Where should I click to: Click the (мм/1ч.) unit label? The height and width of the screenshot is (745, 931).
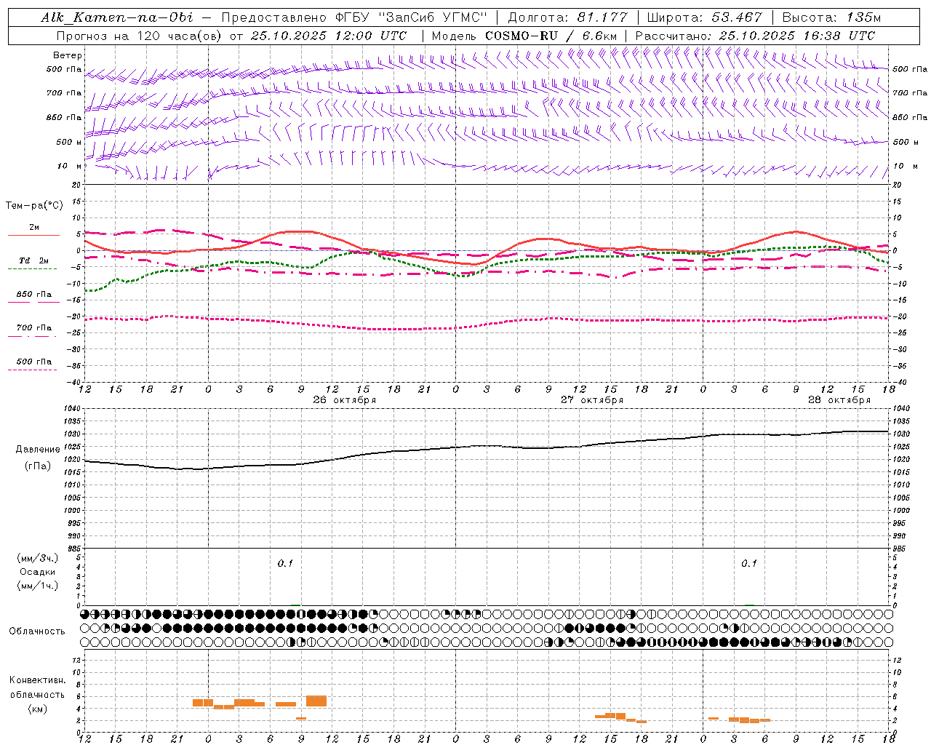(x=38, y=586)
